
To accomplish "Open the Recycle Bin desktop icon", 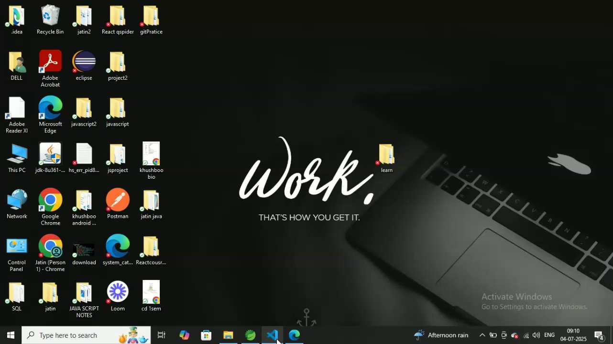I will pyautogui.click(x=50, y=20).
